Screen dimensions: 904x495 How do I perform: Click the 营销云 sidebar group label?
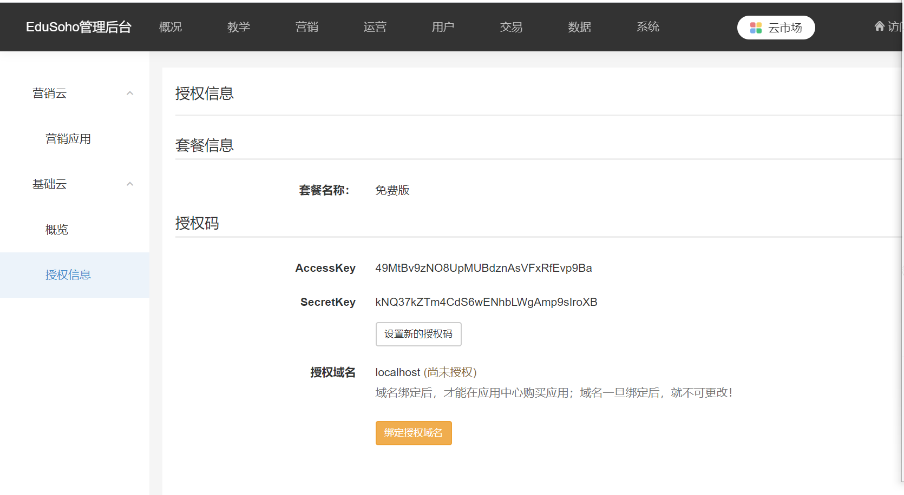(49, 93)
